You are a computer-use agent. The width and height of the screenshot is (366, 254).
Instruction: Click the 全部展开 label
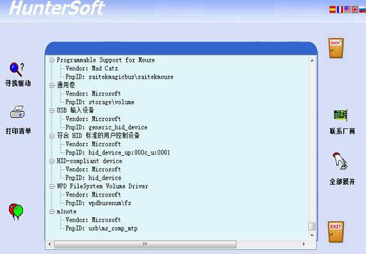[x=342, y=182]
